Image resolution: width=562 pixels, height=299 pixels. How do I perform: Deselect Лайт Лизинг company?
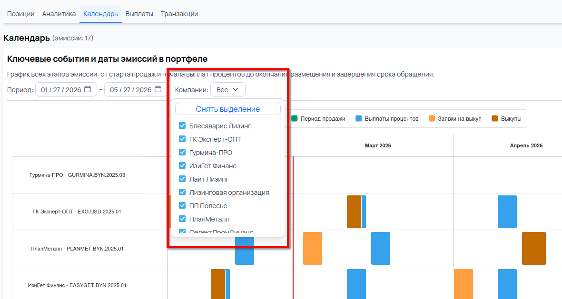[182, 179]
